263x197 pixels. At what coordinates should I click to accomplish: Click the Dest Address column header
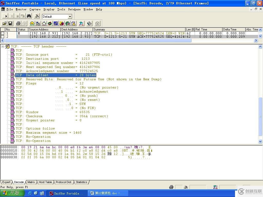click(x=77, y=29)
